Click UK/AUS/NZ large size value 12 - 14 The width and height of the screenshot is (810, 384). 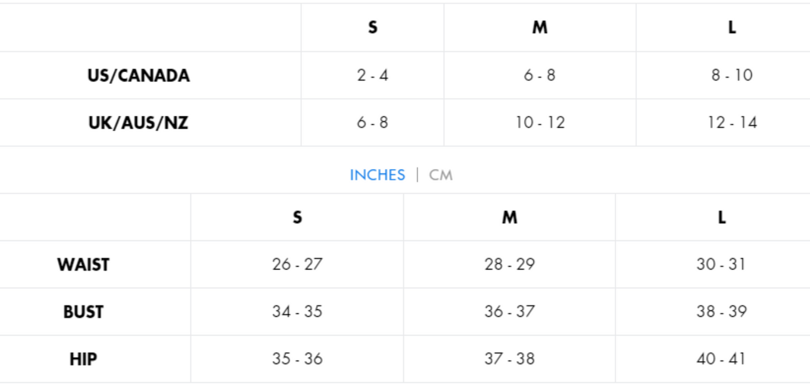click(732, 122)
